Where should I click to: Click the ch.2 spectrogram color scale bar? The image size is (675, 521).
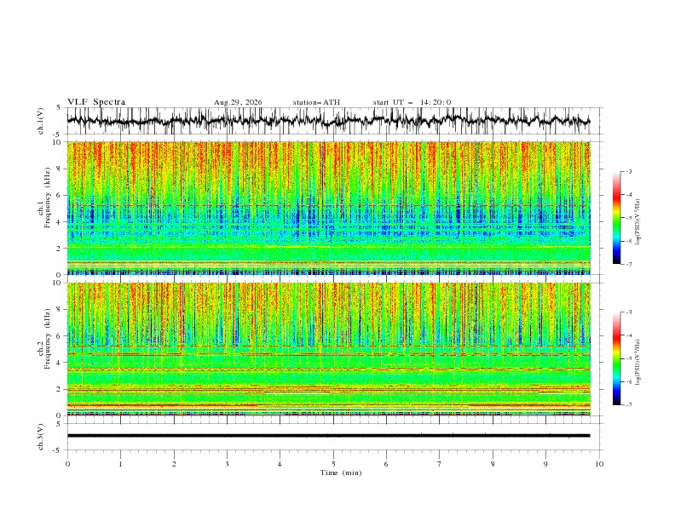pyautogui.click(x=617, y=358)
